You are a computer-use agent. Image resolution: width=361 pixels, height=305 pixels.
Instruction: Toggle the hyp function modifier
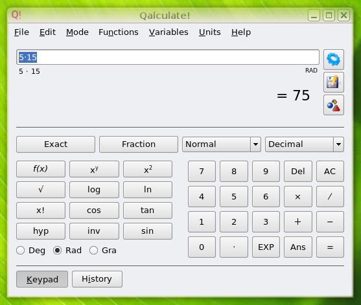[41, 231]
